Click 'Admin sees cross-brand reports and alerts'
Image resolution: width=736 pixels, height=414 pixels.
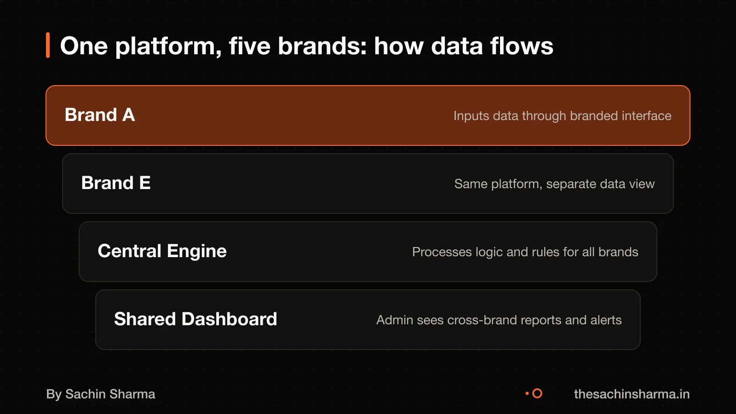[x=499, y=320]
